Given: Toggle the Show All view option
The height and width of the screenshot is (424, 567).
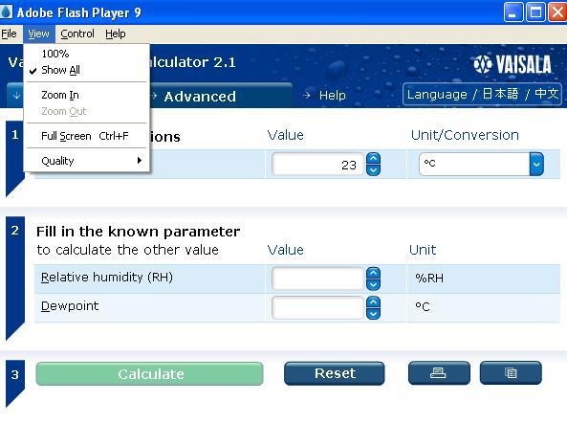Looking at the screenshot, I should (x=86, y=70).
